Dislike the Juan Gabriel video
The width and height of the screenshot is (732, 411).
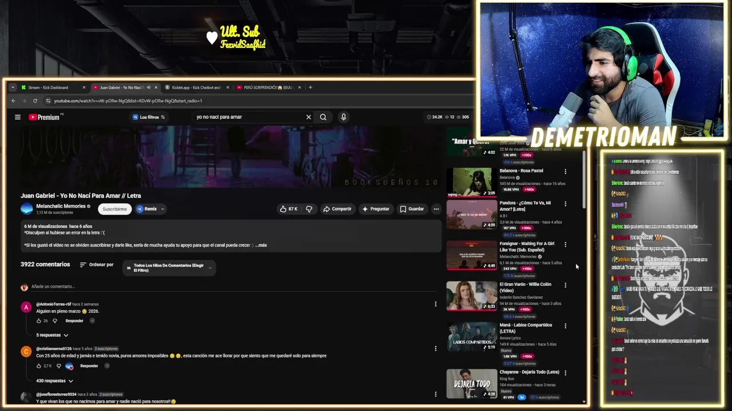[309, 209]
